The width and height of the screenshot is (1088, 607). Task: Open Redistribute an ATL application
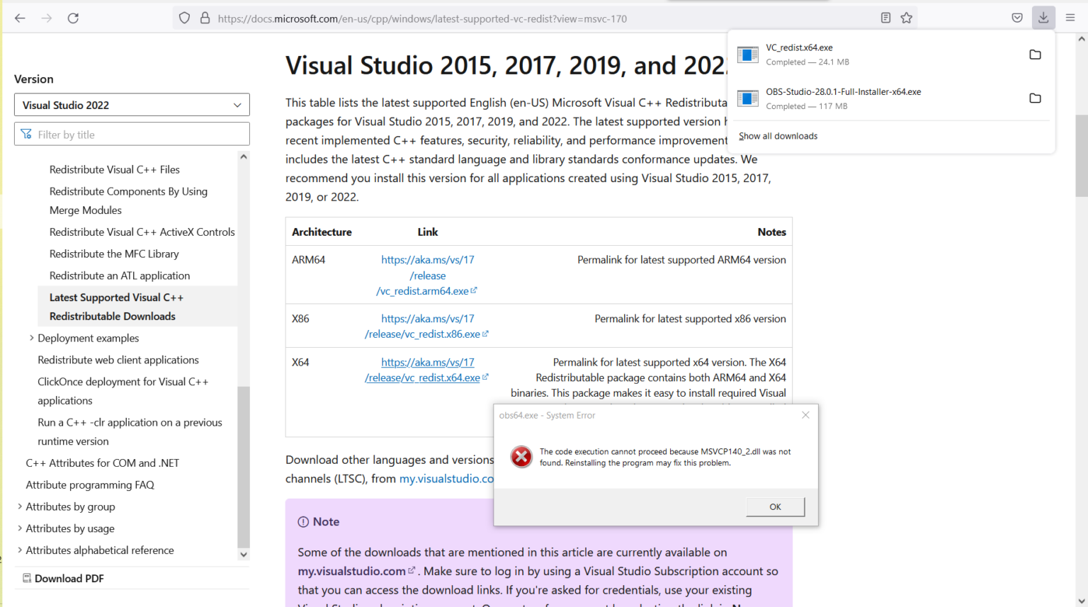120,276
